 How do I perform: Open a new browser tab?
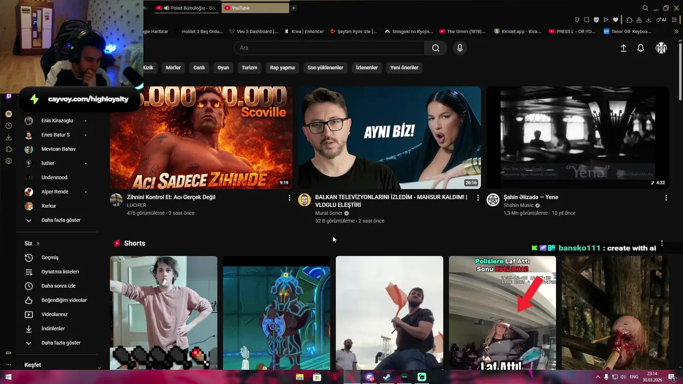tap(293, 8)
